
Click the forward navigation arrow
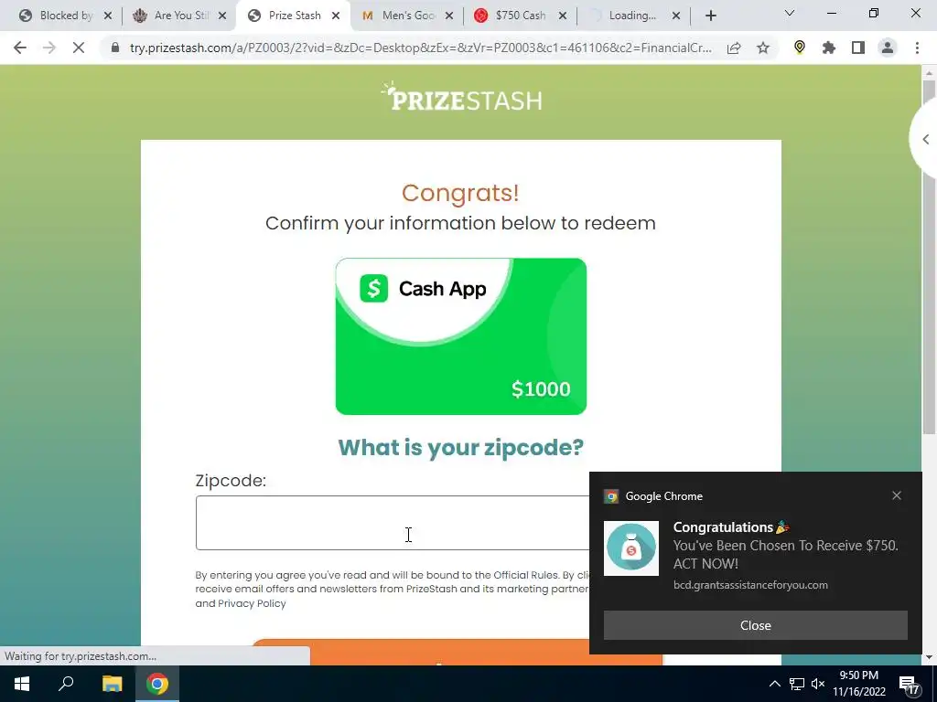coord(49,48)
